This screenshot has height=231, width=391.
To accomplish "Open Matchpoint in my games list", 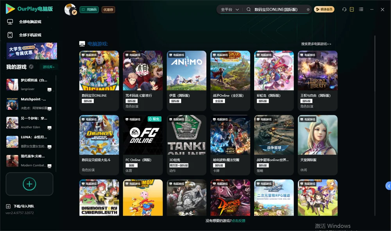I will pos(29,103).
